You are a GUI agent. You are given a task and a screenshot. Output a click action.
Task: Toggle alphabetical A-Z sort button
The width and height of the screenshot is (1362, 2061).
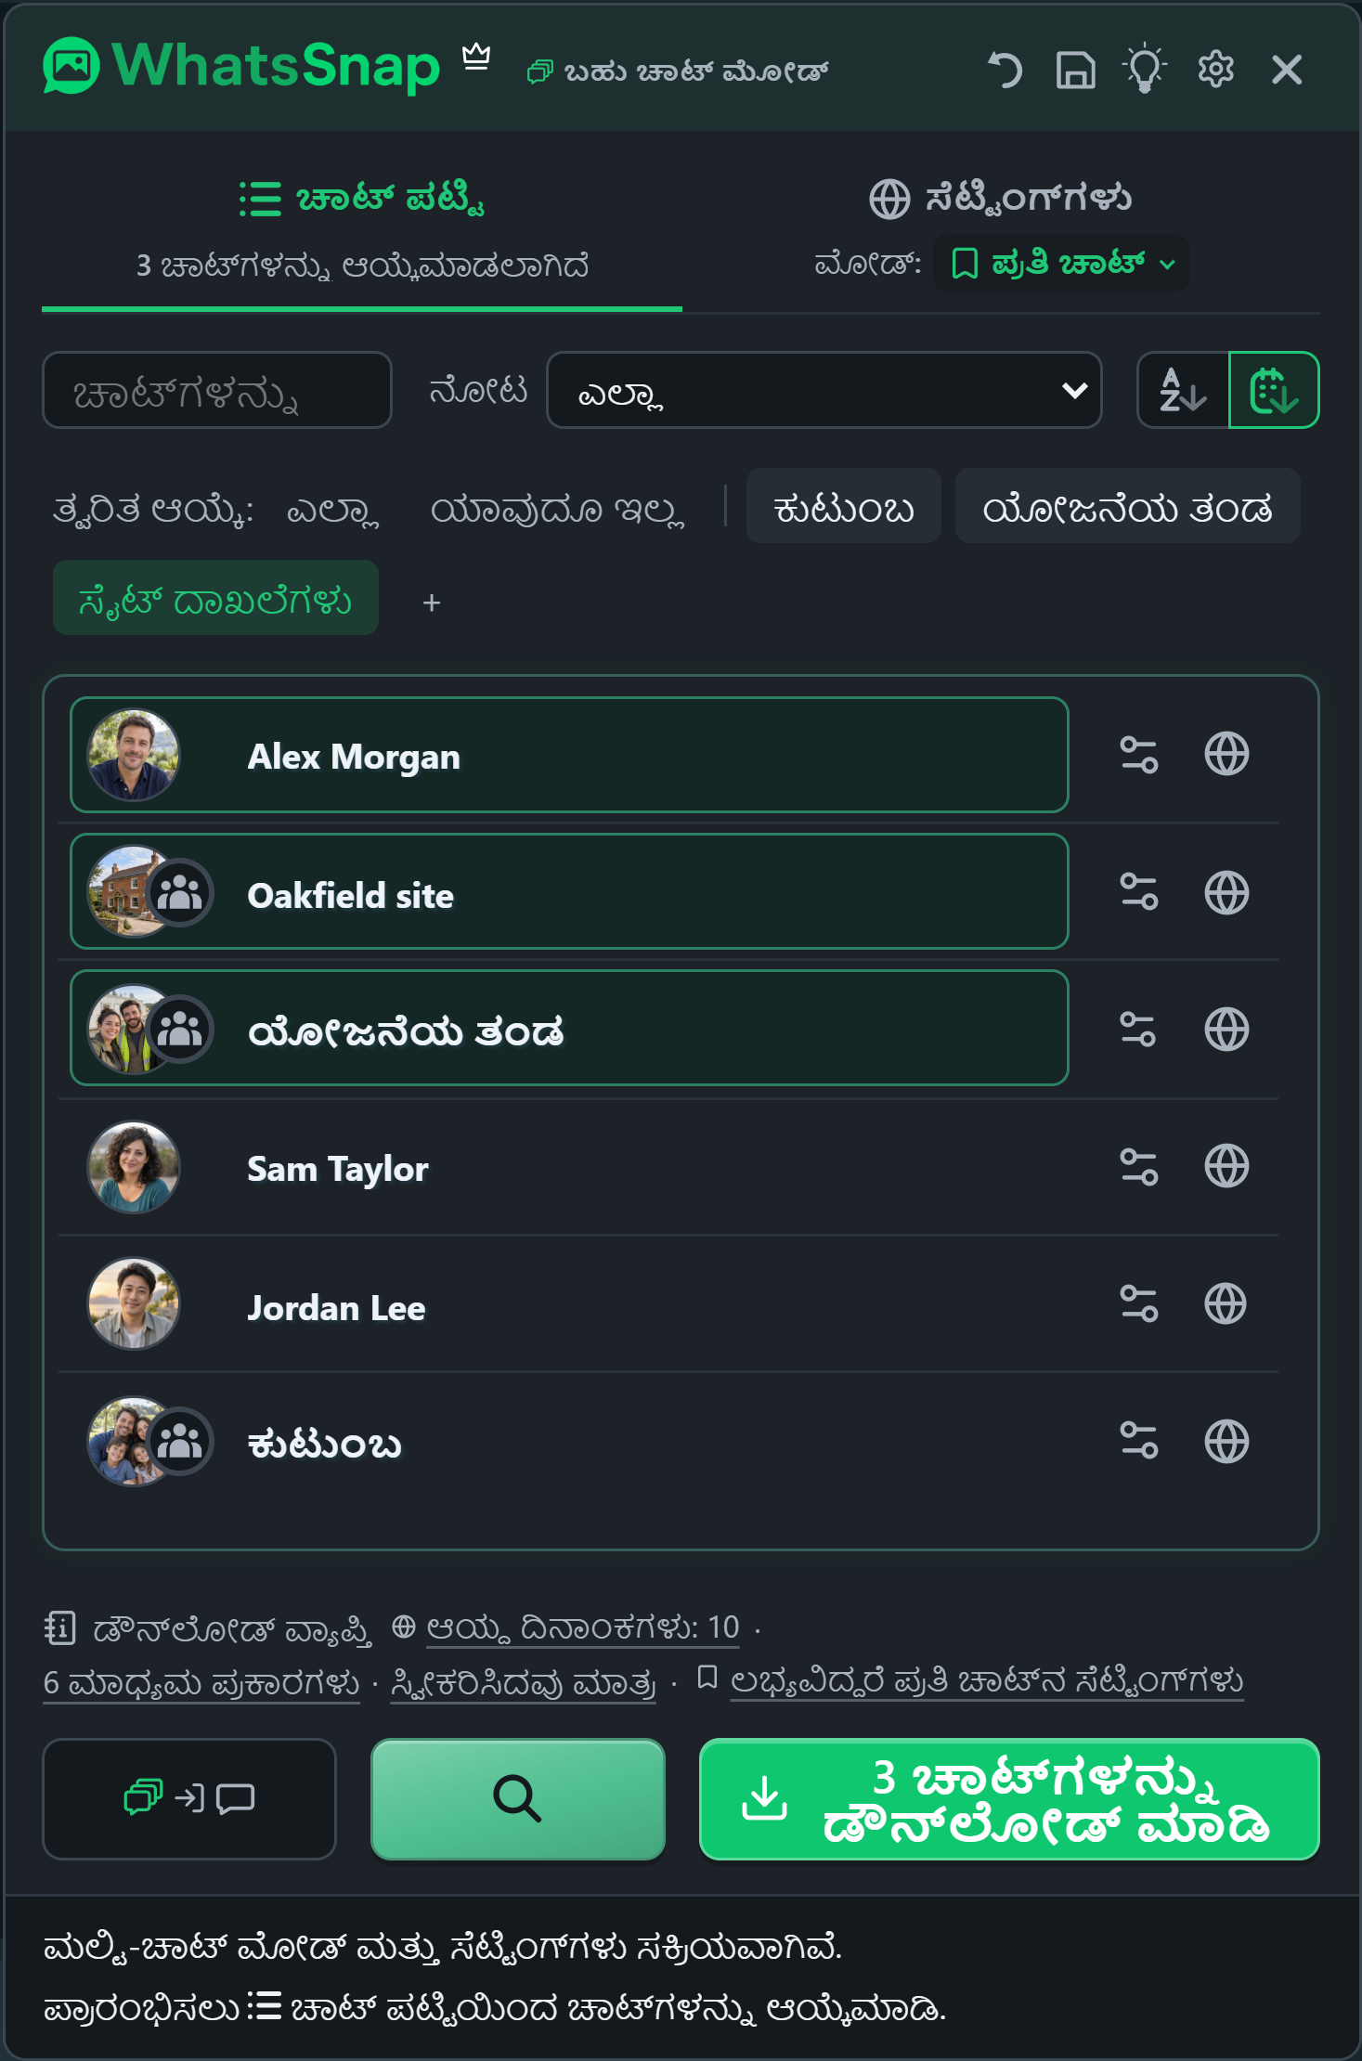[1183, 390]
